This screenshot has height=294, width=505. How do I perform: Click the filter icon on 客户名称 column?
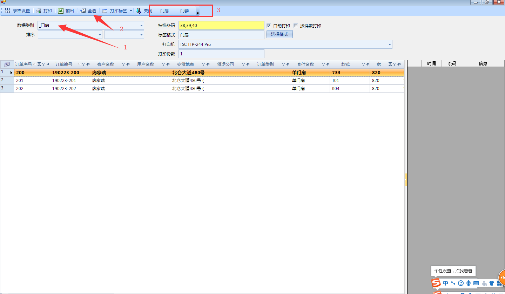pyautogui.click(x=123, y=64)
